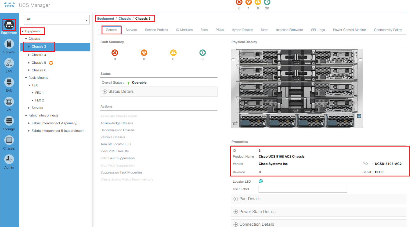Open the LAN navigation icon
The height and width of the screenshot is (227, 415).
click(x=9, y=63)
